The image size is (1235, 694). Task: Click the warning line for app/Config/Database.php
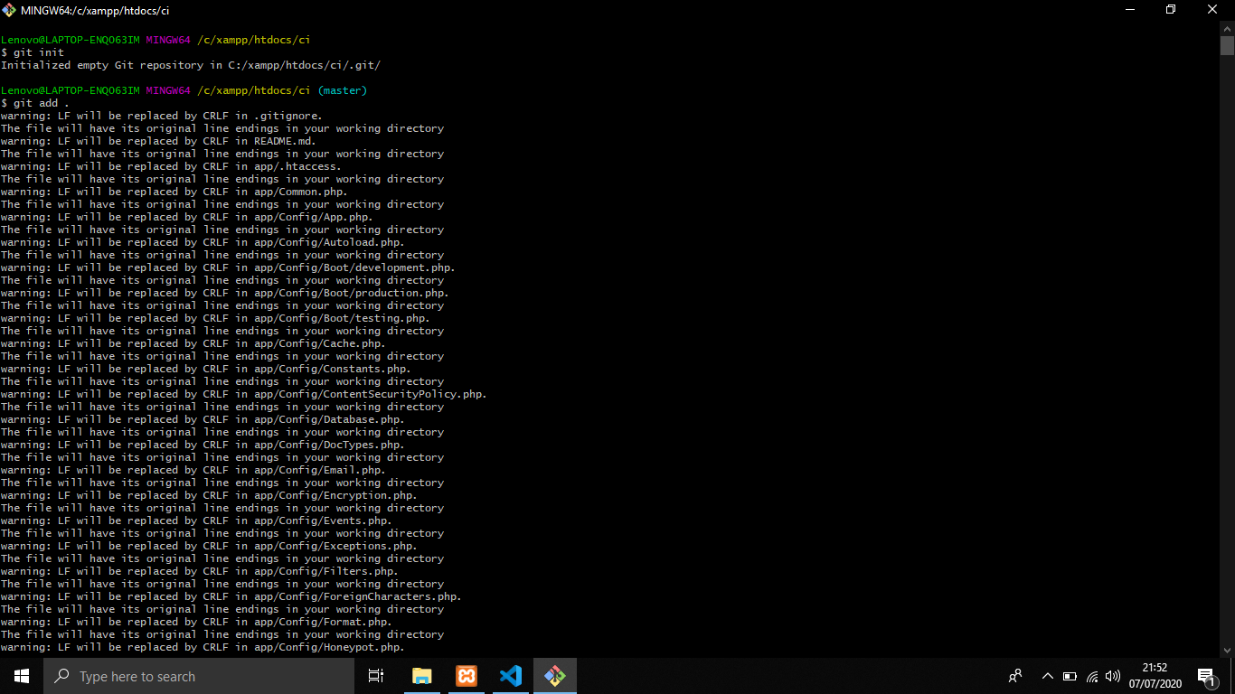(203, 419)
